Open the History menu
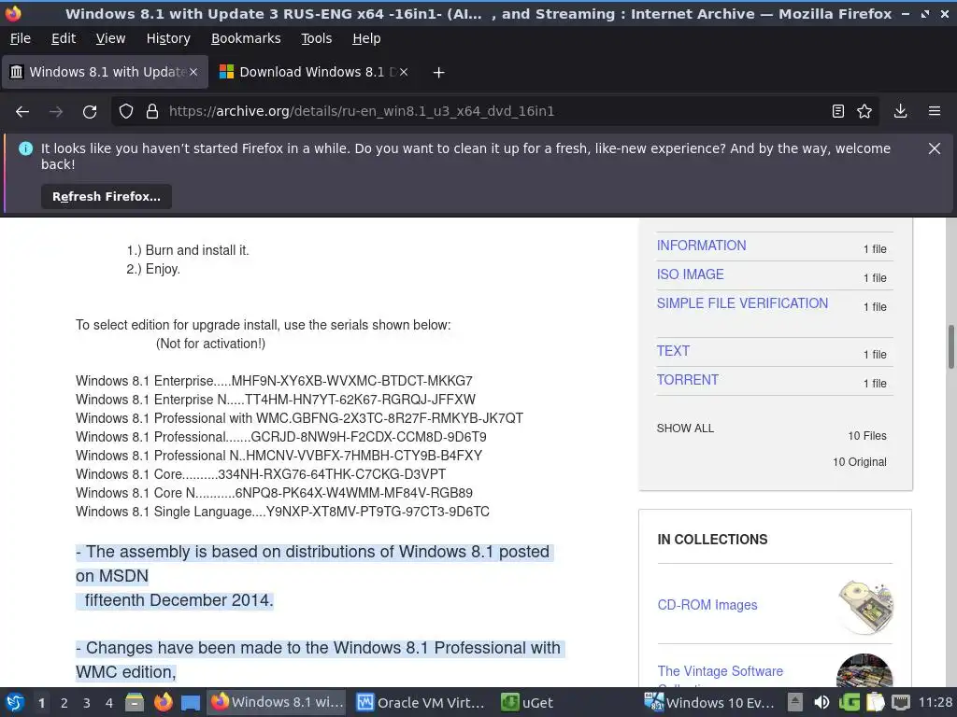The image size is (957, 717). pyautogui.click(x=168, y=38)
